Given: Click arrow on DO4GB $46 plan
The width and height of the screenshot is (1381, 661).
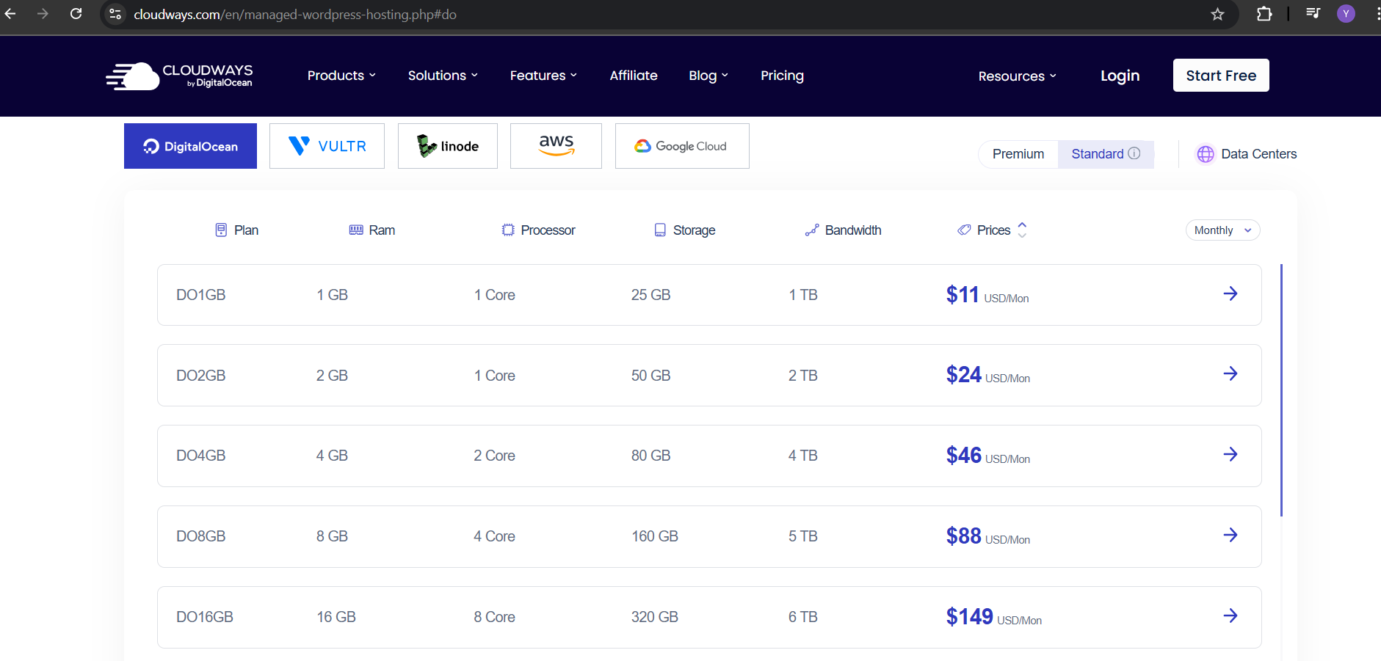Looking at the screenshot, I should point(1230,454).
